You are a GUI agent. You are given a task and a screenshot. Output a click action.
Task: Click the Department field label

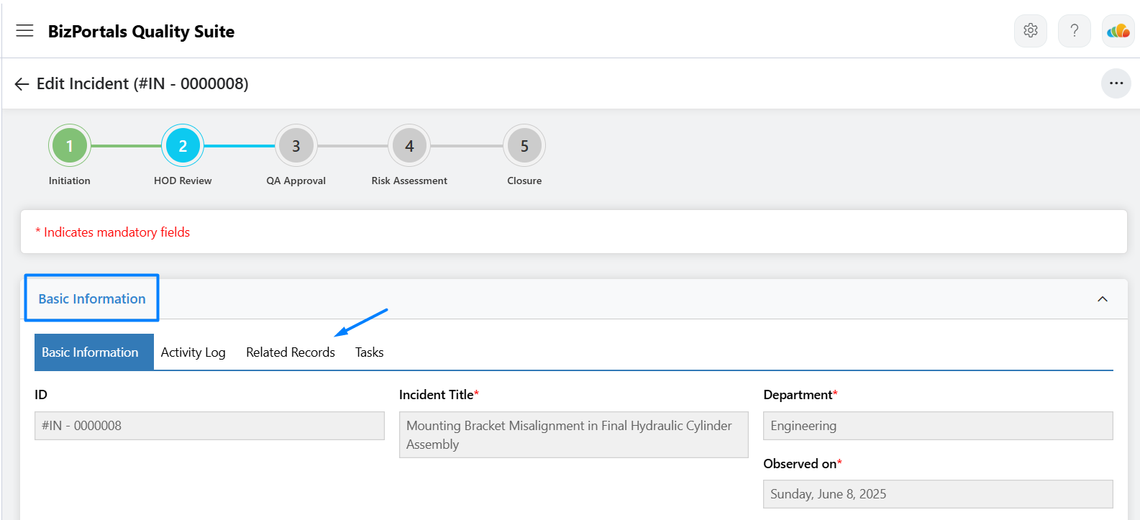pos(801,395)
